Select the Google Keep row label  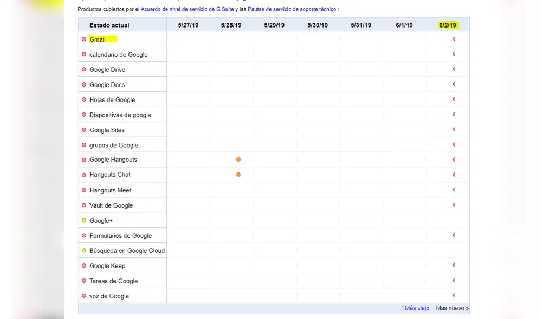click(x=106, y=265)
